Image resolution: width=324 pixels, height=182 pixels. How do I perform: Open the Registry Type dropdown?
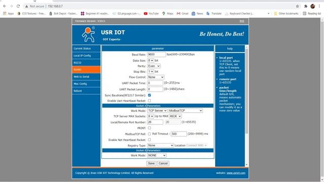tap(160, 146)
